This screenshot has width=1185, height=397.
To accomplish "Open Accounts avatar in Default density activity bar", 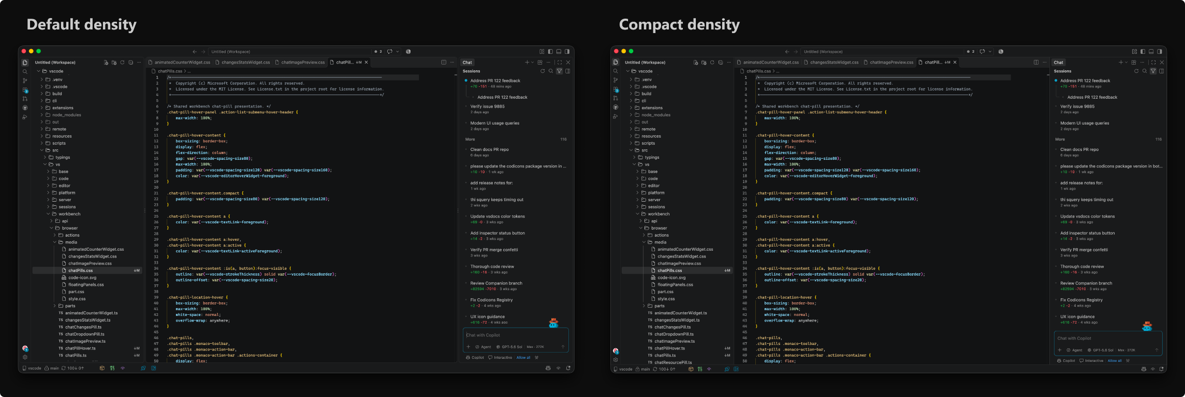I will coord(25,348).
